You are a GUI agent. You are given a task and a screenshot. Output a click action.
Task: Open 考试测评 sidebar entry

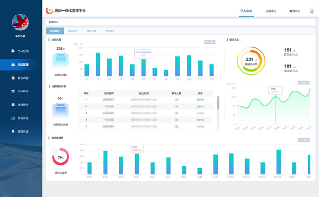click(21, 105)
